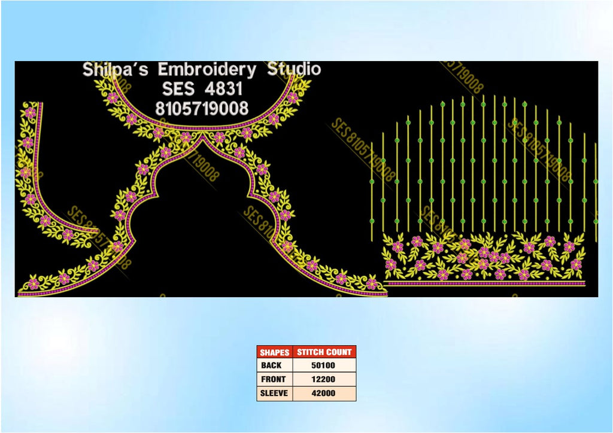Viewport: 613px width, 433px height.
Task: Click the 'SES 4831' design code
Action: pyautogui.click(x=202, y=89)
